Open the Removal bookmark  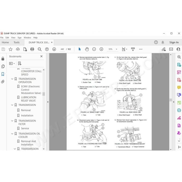tap(26, 110)
